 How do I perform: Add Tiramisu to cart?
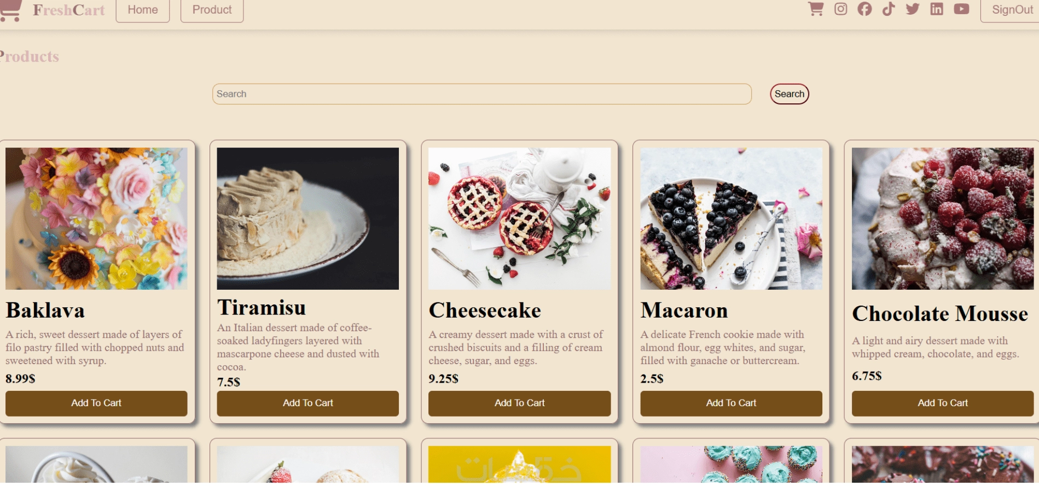click(x=307, y=403)
